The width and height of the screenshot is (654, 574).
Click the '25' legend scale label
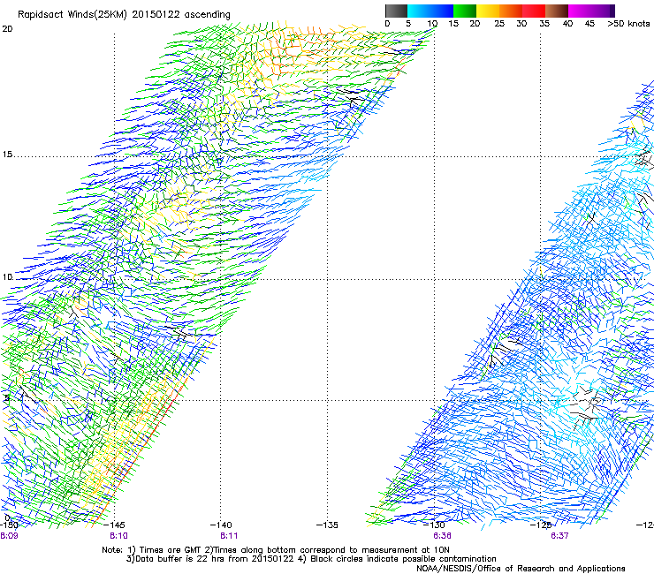499,24
